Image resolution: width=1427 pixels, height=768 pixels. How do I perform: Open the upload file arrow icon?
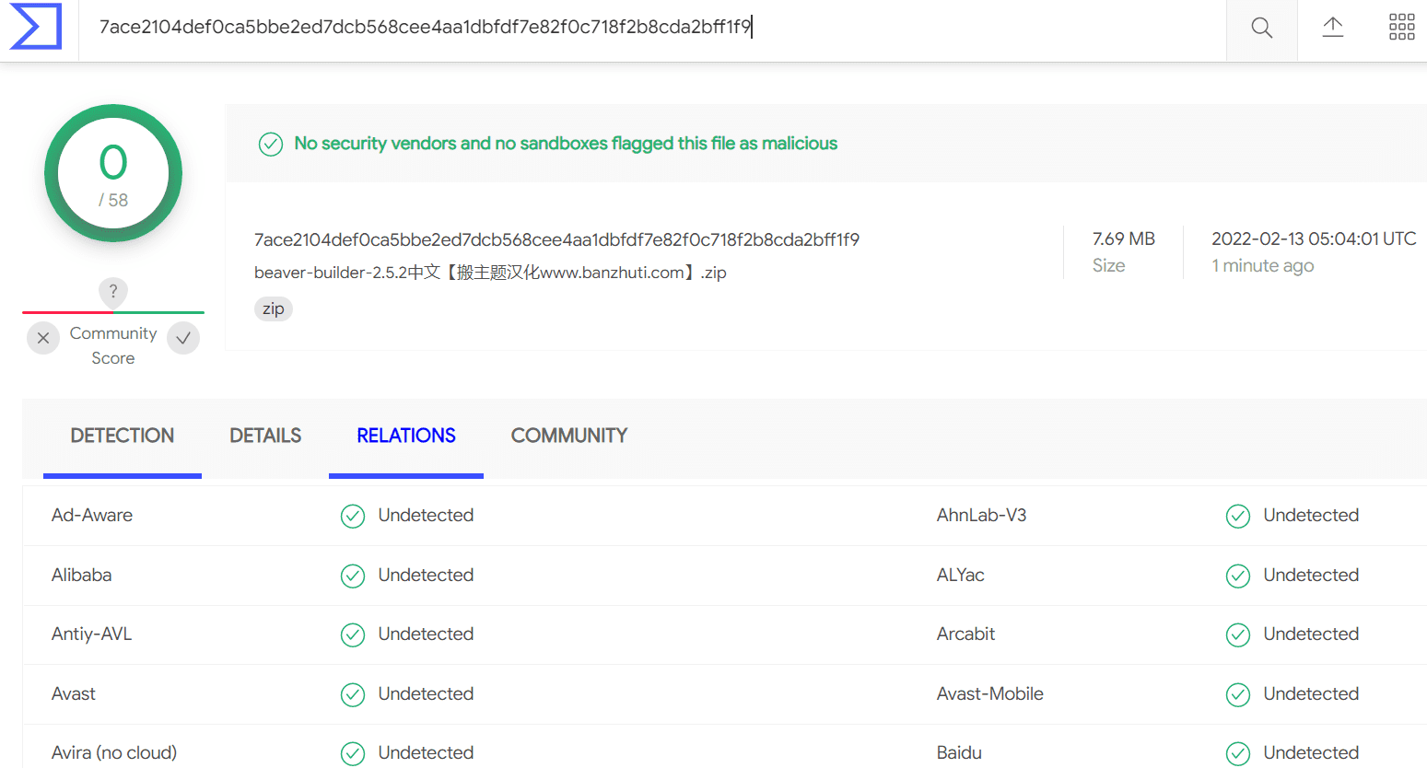(1332, 27)
